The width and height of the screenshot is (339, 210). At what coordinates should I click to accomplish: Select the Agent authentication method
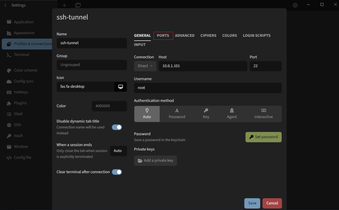(232, 114)
